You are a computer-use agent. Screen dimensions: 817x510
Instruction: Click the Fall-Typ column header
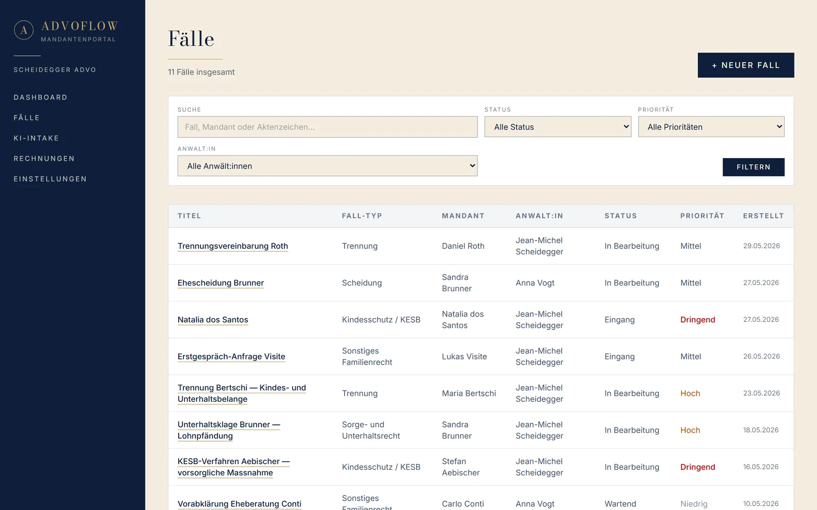[362, 216]
